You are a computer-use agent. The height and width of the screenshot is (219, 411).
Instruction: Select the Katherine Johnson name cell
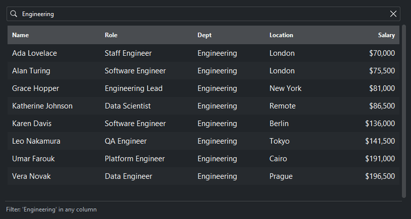coord(42,106)
